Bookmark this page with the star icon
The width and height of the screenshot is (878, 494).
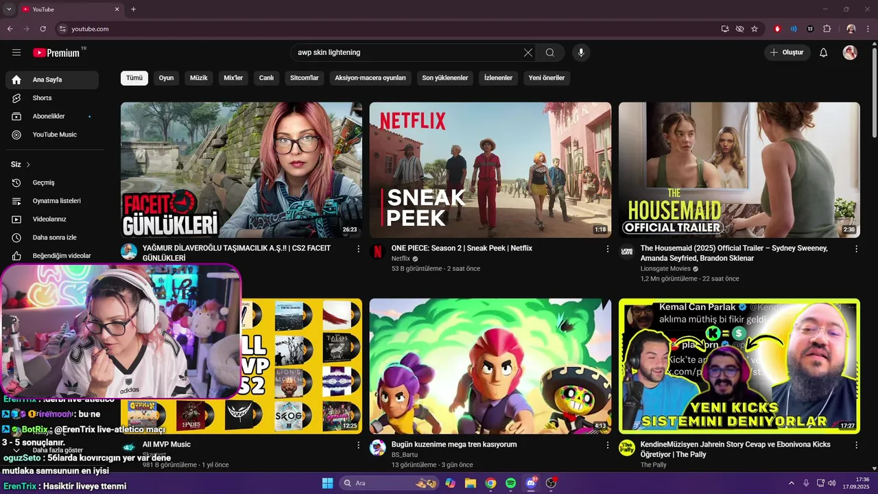point(755,29)
